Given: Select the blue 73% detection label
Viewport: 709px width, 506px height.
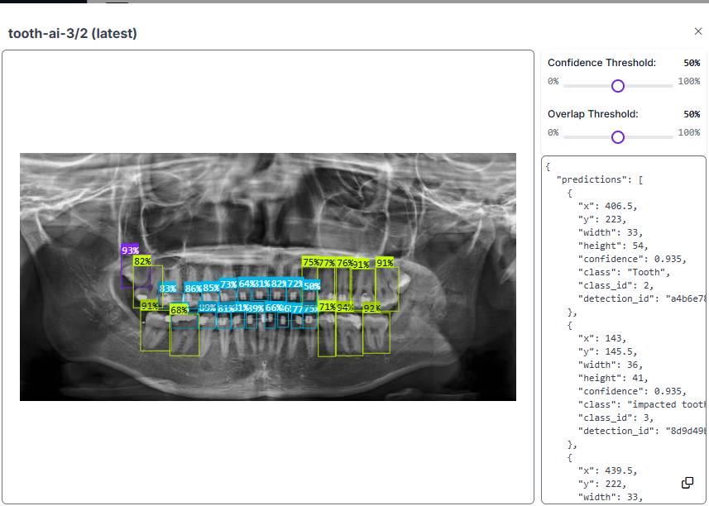Looking at the screenshot, I should [228, 284].
